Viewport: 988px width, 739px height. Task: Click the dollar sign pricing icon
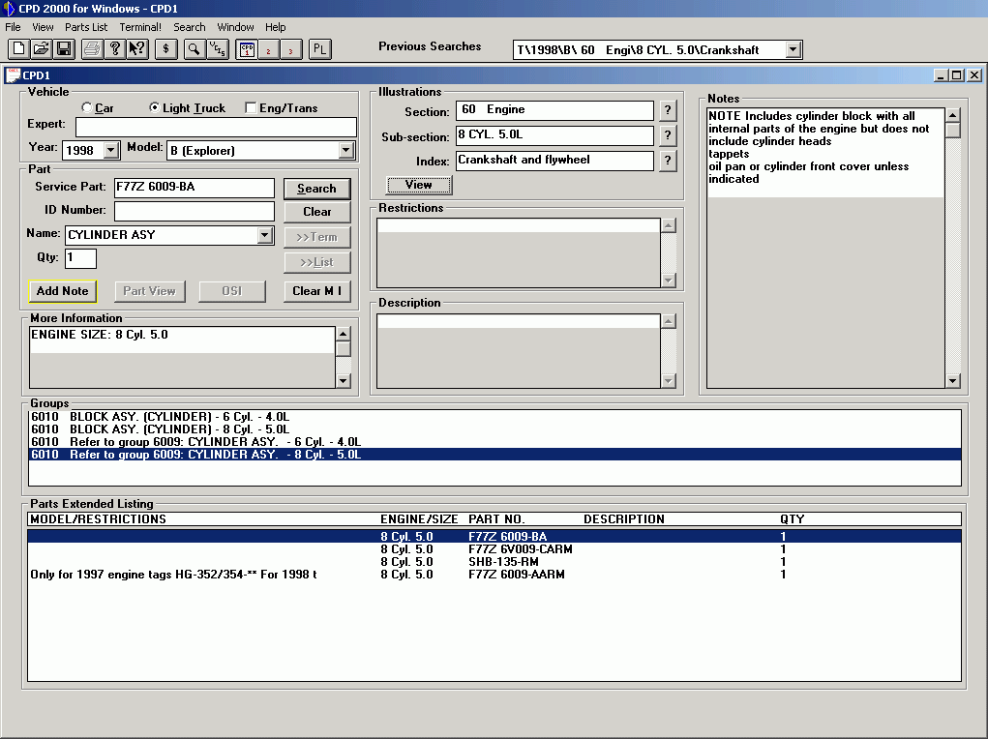click(165, 49)
